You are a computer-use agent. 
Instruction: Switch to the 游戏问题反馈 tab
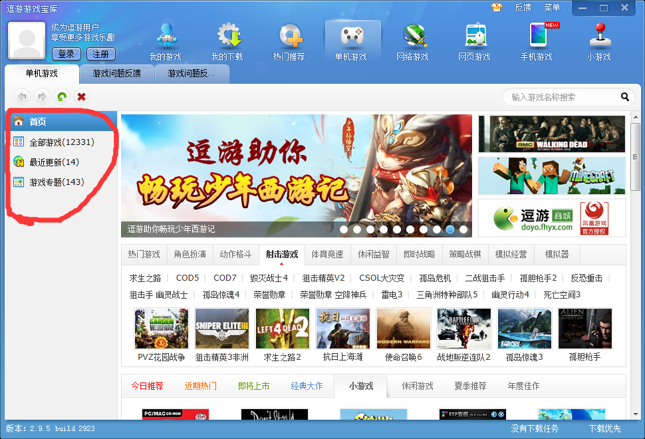tap(117, 74)
